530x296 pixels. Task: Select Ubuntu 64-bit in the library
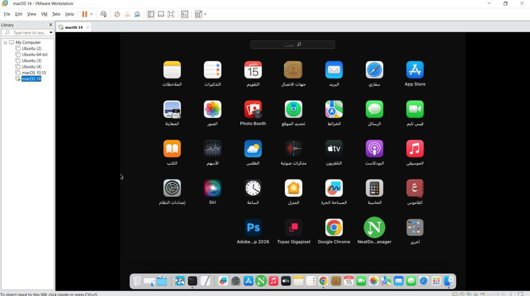pyautogui.click(x=35, y=55)
